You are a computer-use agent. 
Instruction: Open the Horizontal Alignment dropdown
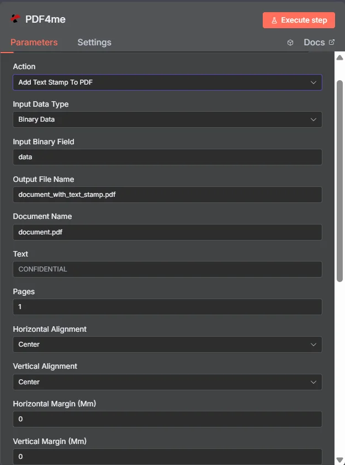tap(167, 344)
